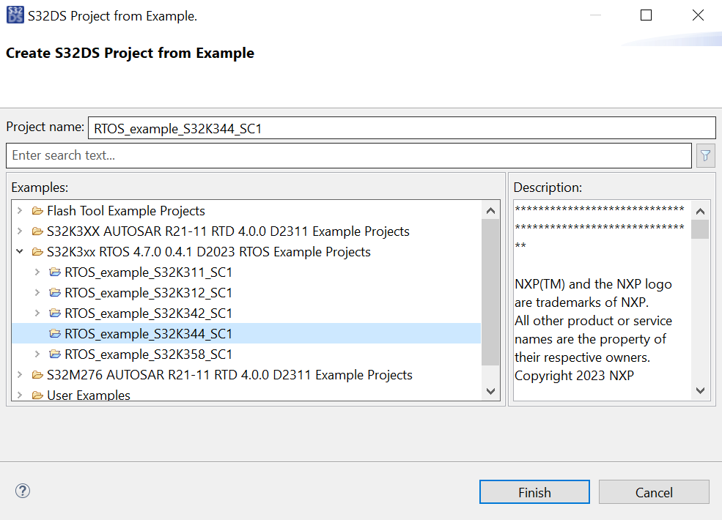
Task: Click the folder icon beside S32K3XX AUTOSAR examples
Action: tap(37, 231)
